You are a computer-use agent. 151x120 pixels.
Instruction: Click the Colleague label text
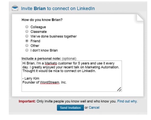(38, 27)
